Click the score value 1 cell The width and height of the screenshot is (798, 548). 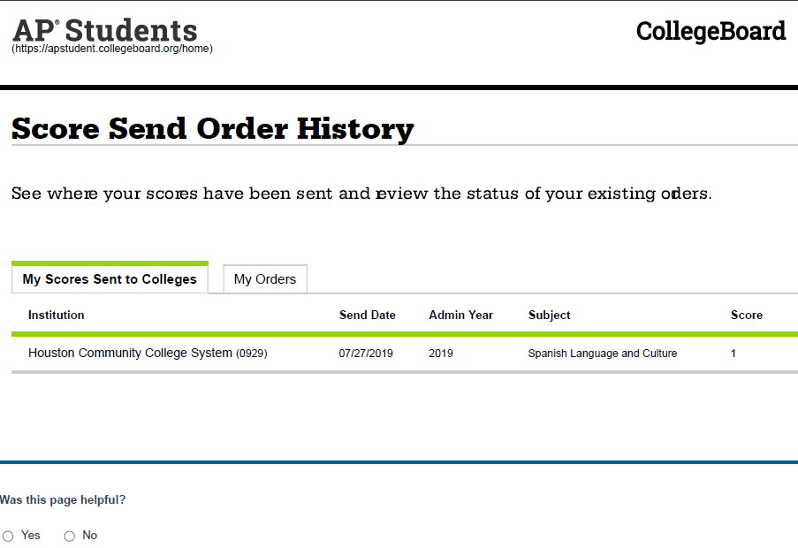(x=733, y=354)
